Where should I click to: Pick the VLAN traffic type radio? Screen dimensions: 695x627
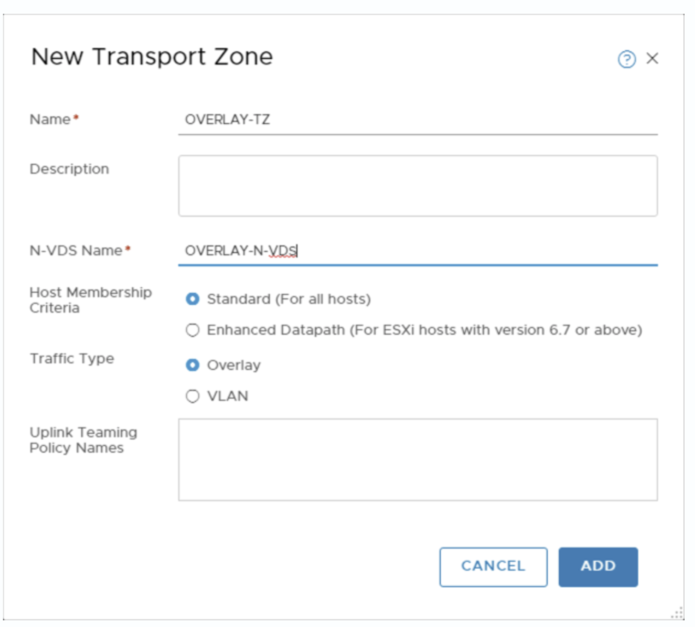pos(193,396)
